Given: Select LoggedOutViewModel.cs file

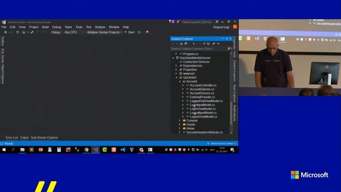Looking at the screenshot, I should coord(206,101).
